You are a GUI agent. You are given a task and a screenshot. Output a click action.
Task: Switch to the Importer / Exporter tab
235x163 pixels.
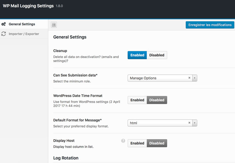click(x=24, y=34)
